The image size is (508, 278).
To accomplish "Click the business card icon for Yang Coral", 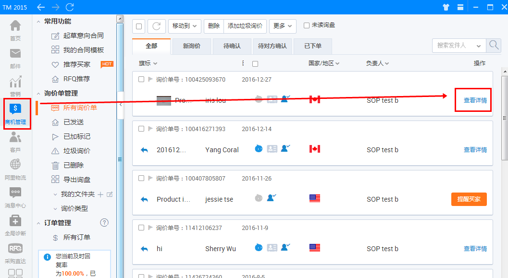I will coord(272,148).
